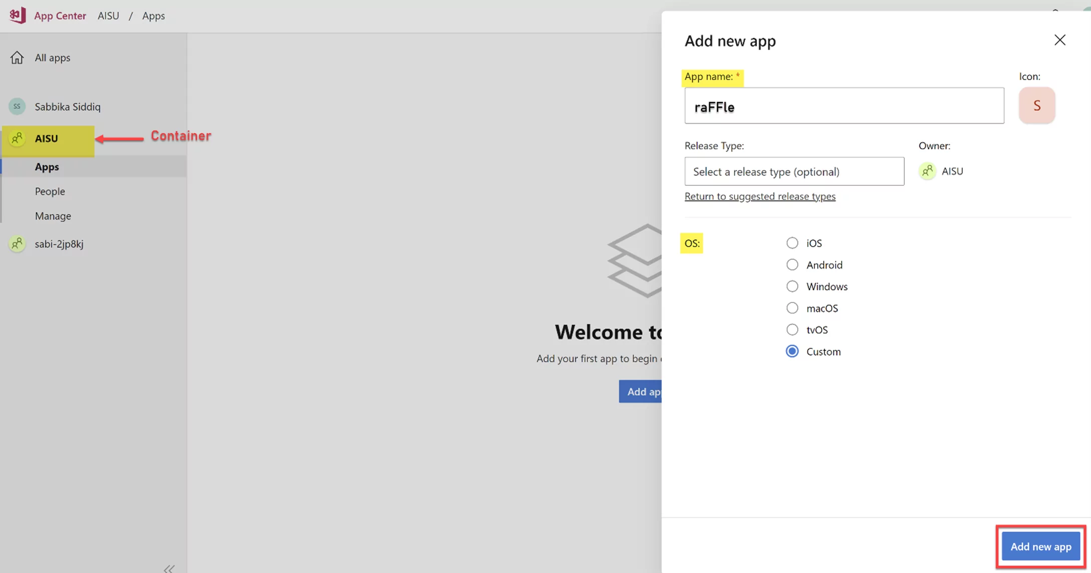Viewport: 1091px width, 573px height.
Task: Open the Return to suggested release types link
Action: coord(761,196)
